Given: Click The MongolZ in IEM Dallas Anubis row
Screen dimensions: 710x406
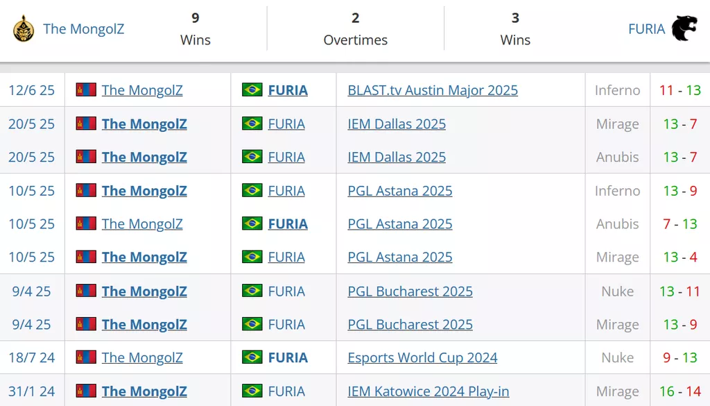Looking at the screenshot, I should 144,157.
